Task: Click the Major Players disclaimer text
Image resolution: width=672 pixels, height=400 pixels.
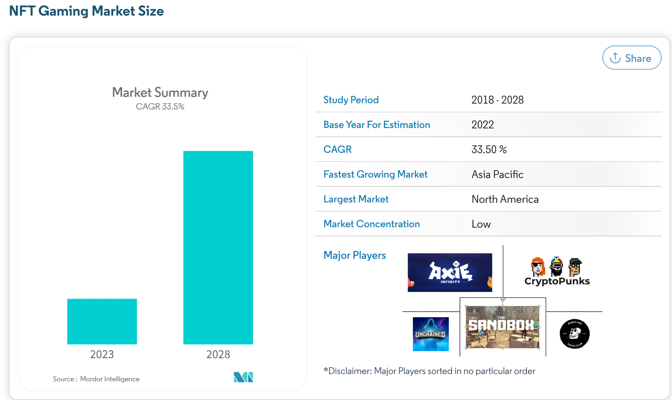Action: [x=429, y=371]
